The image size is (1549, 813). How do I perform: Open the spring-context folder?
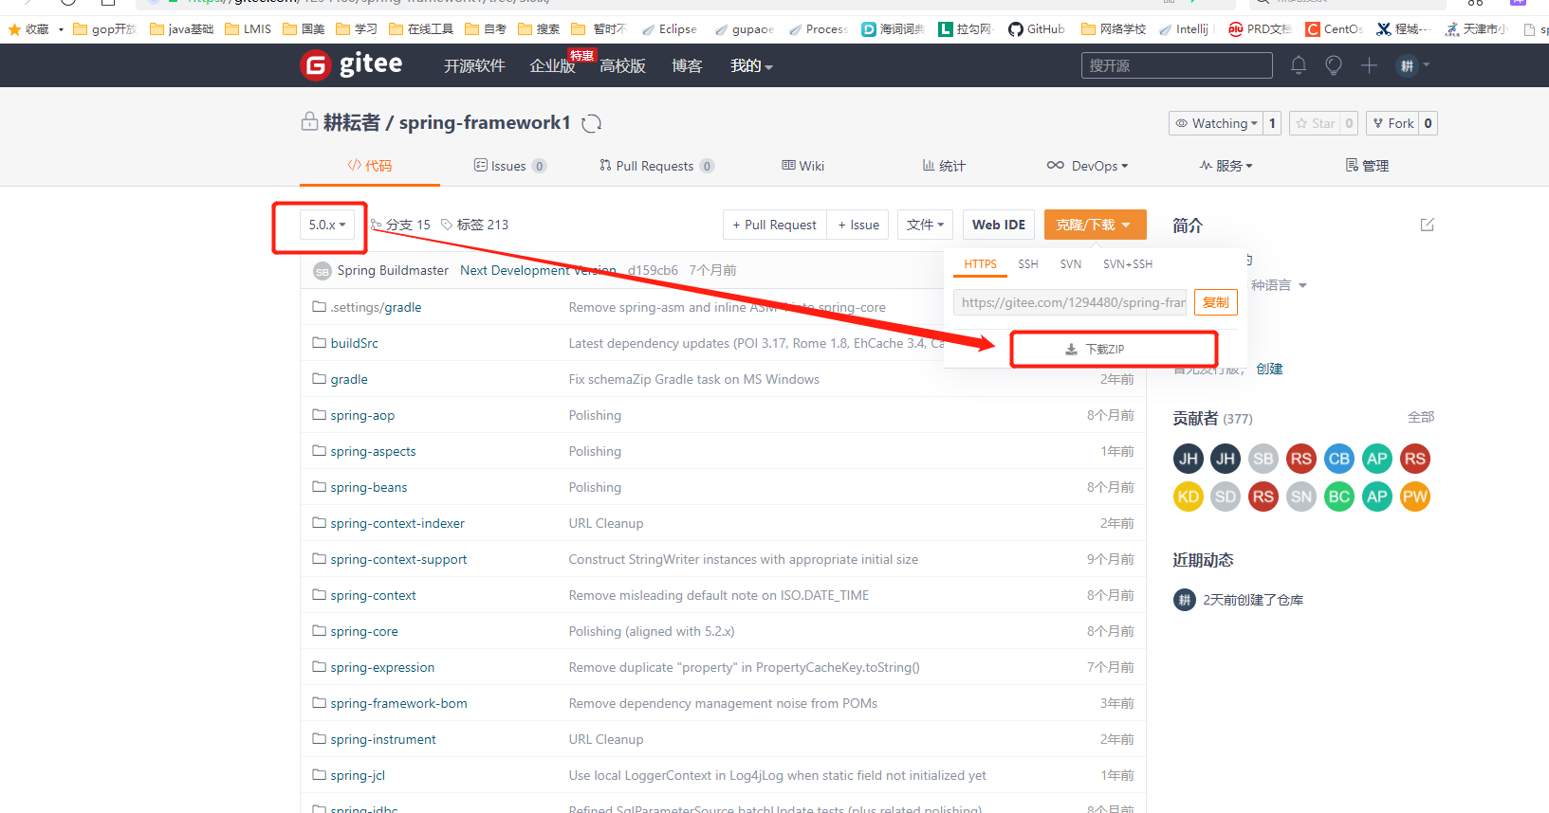click(x=373, y=595)
